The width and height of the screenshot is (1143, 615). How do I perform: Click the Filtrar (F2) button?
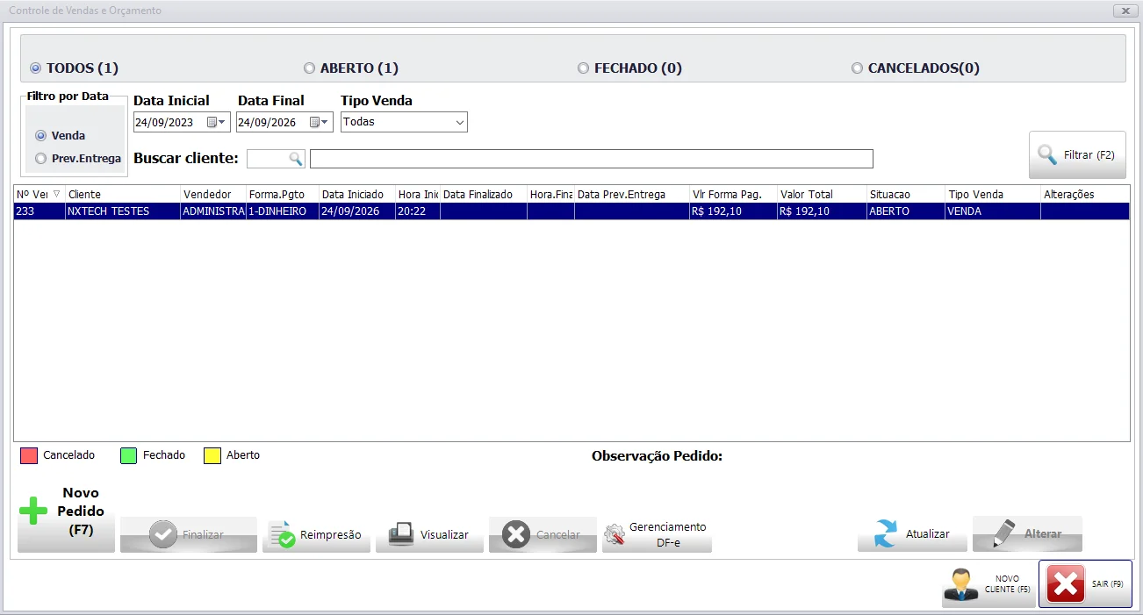coord(1077,155)
